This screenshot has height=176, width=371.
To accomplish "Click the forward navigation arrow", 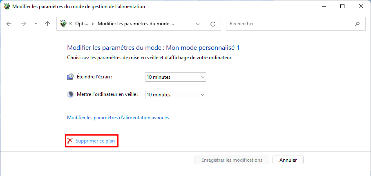I will [x=23, y=24].
